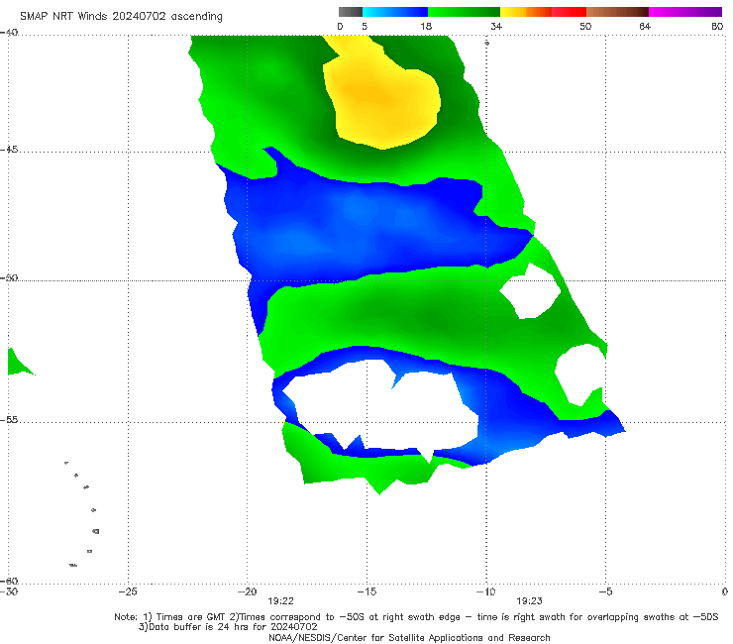The image size is (733, 644).
Task: Click the latitude label '-50'
Action: tap(9, 278)
